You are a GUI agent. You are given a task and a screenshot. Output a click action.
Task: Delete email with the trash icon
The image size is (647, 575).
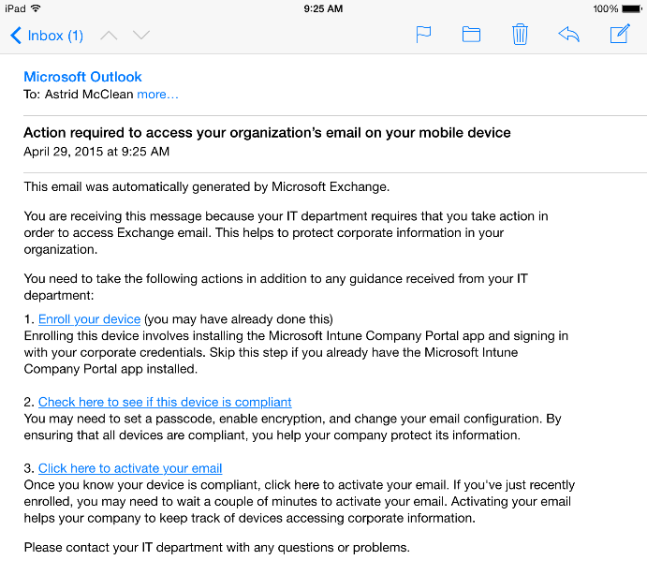pos(521,35)
